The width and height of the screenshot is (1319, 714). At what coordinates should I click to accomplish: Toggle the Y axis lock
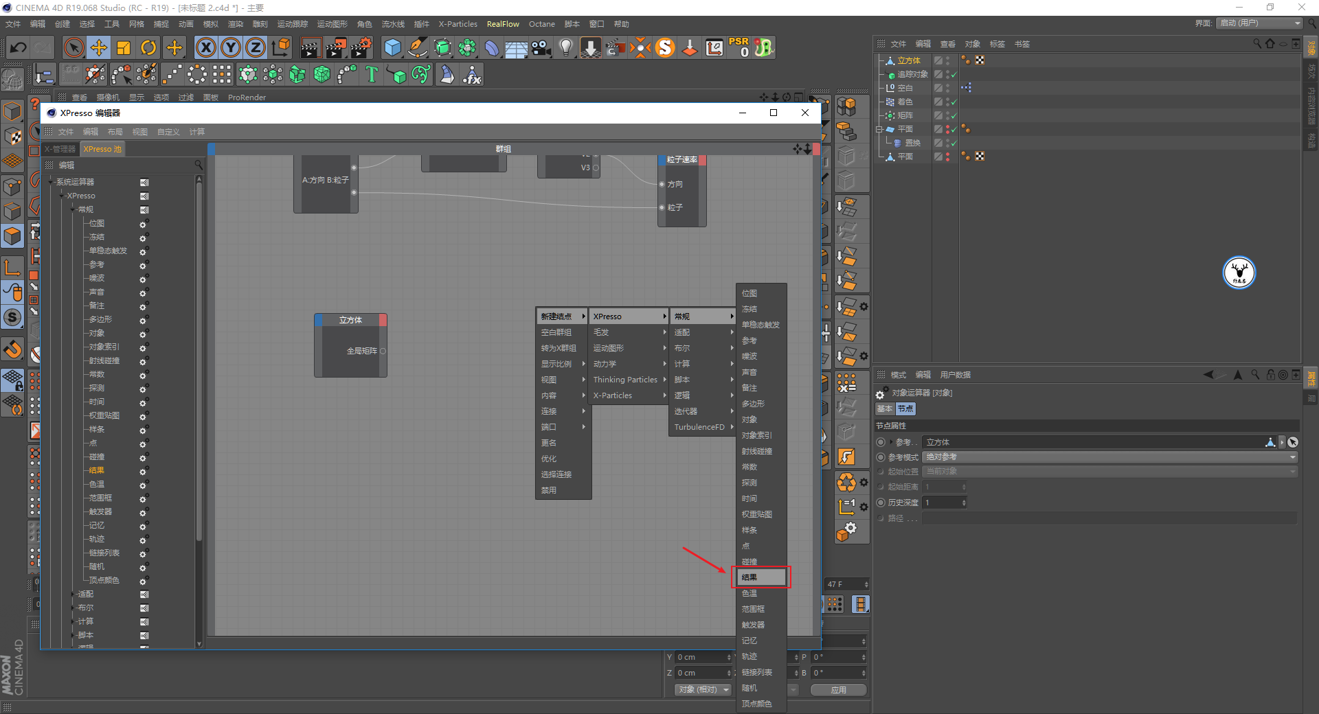(231, 47)
